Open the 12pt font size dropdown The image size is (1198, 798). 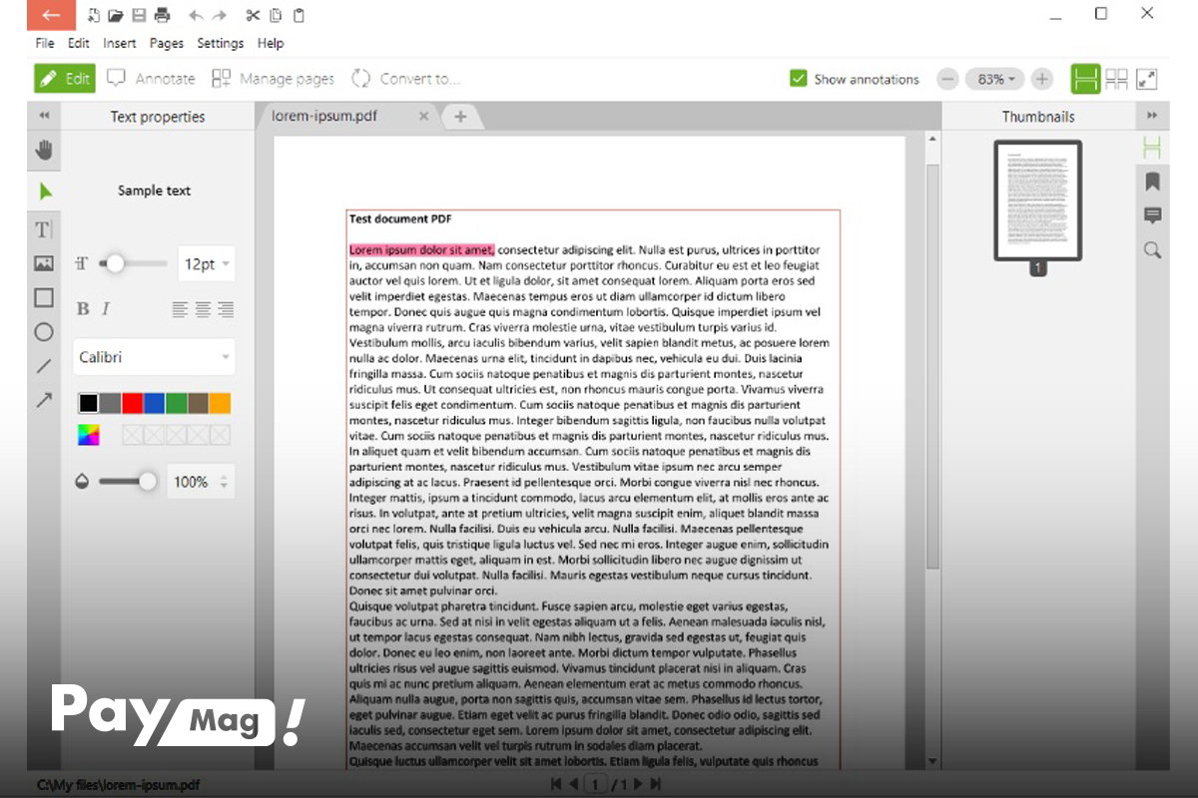tap(206, 263)
